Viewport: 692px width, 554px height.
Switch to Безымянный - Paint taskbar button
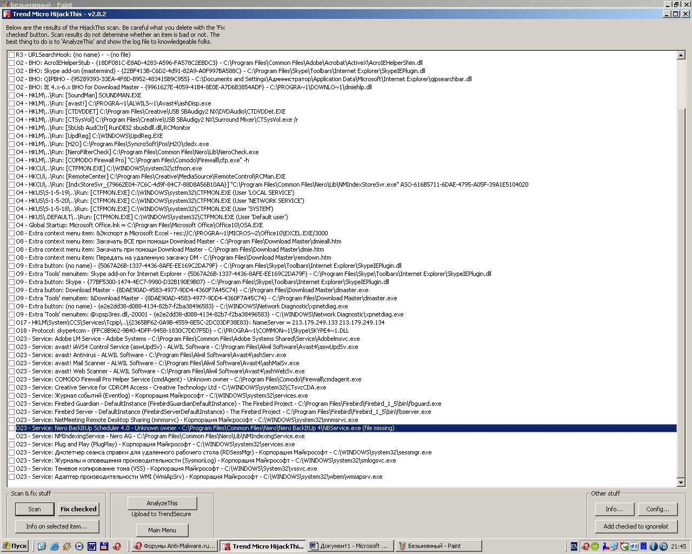pos(438,546)
